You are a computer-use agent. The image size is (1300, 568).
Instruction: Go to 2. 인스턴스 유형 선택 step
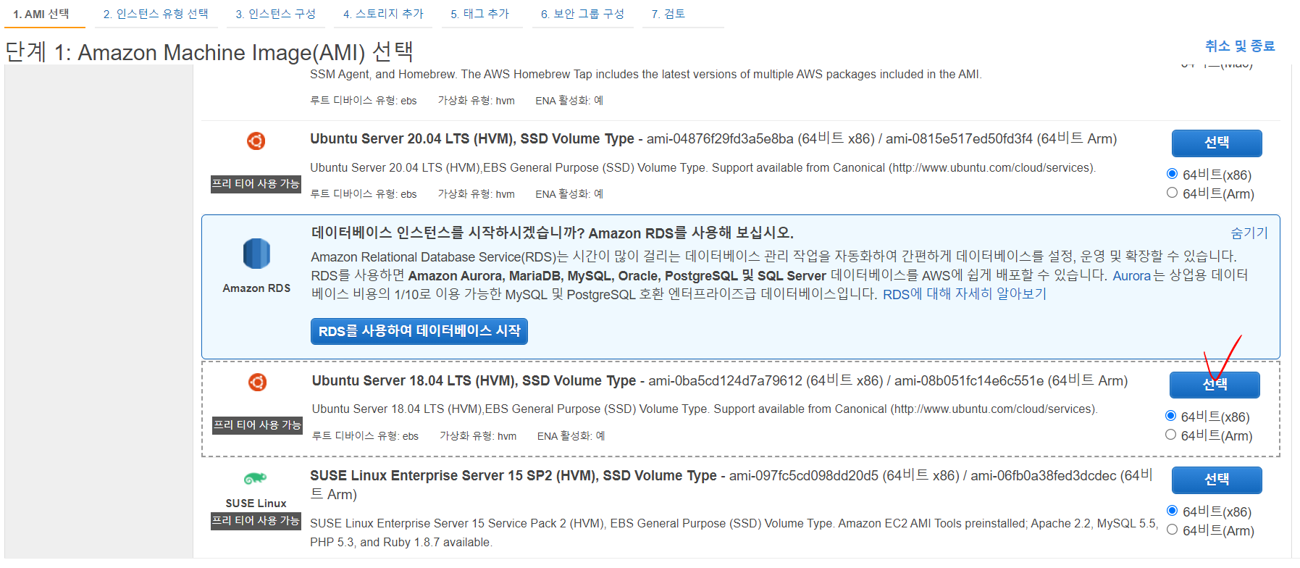coord(156,14)
